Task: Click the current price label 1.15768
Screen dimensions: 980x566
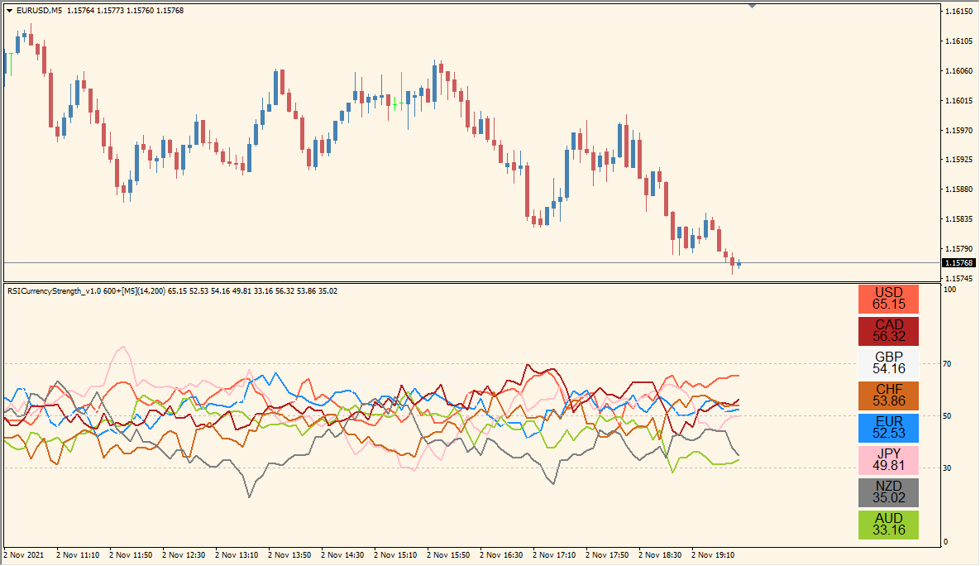Action: click(959, 263)
